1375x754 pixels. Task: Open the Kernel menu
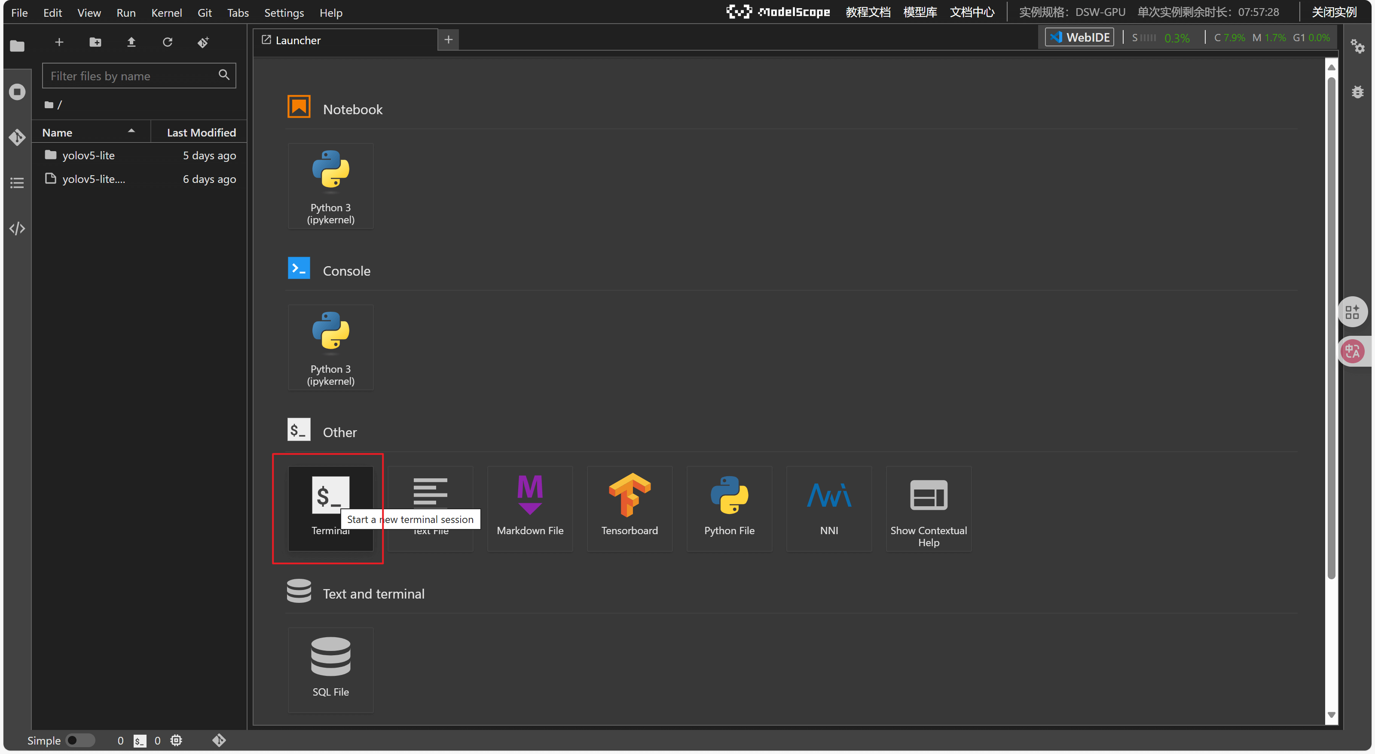point(166,12)
